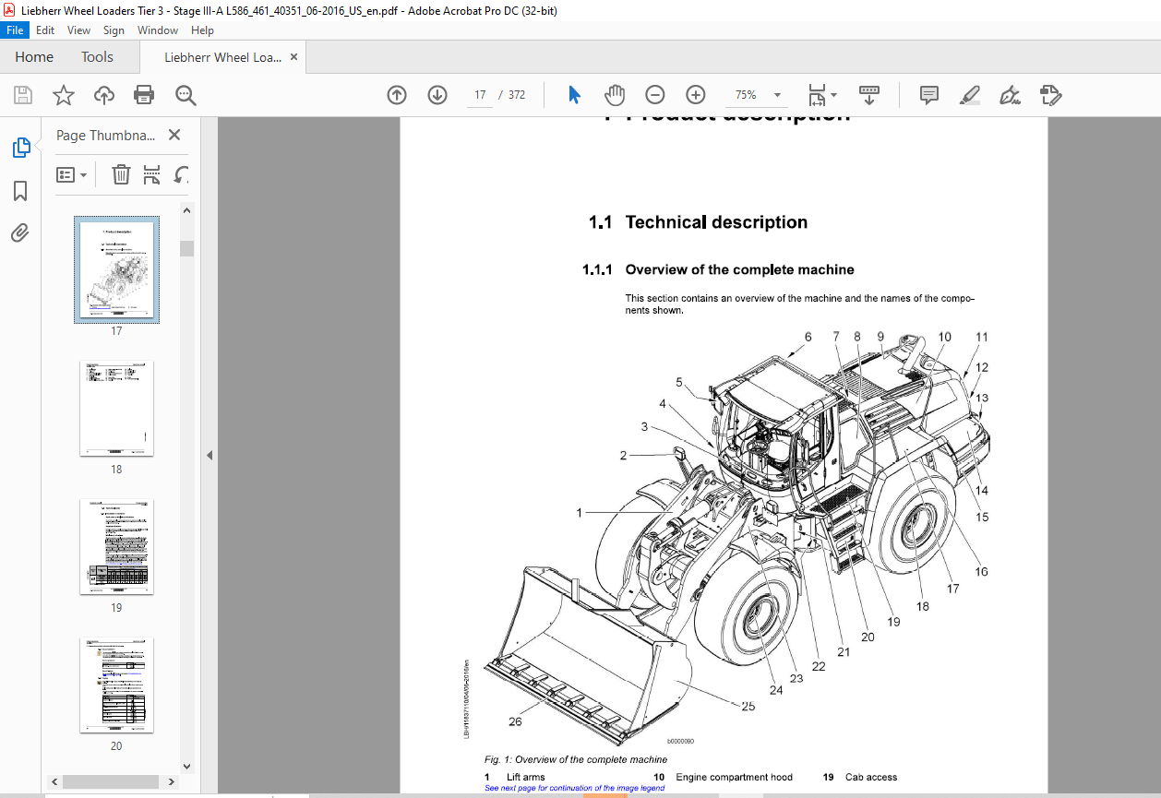Click the 'Cab access' legend entry

(x=871, y=778)
